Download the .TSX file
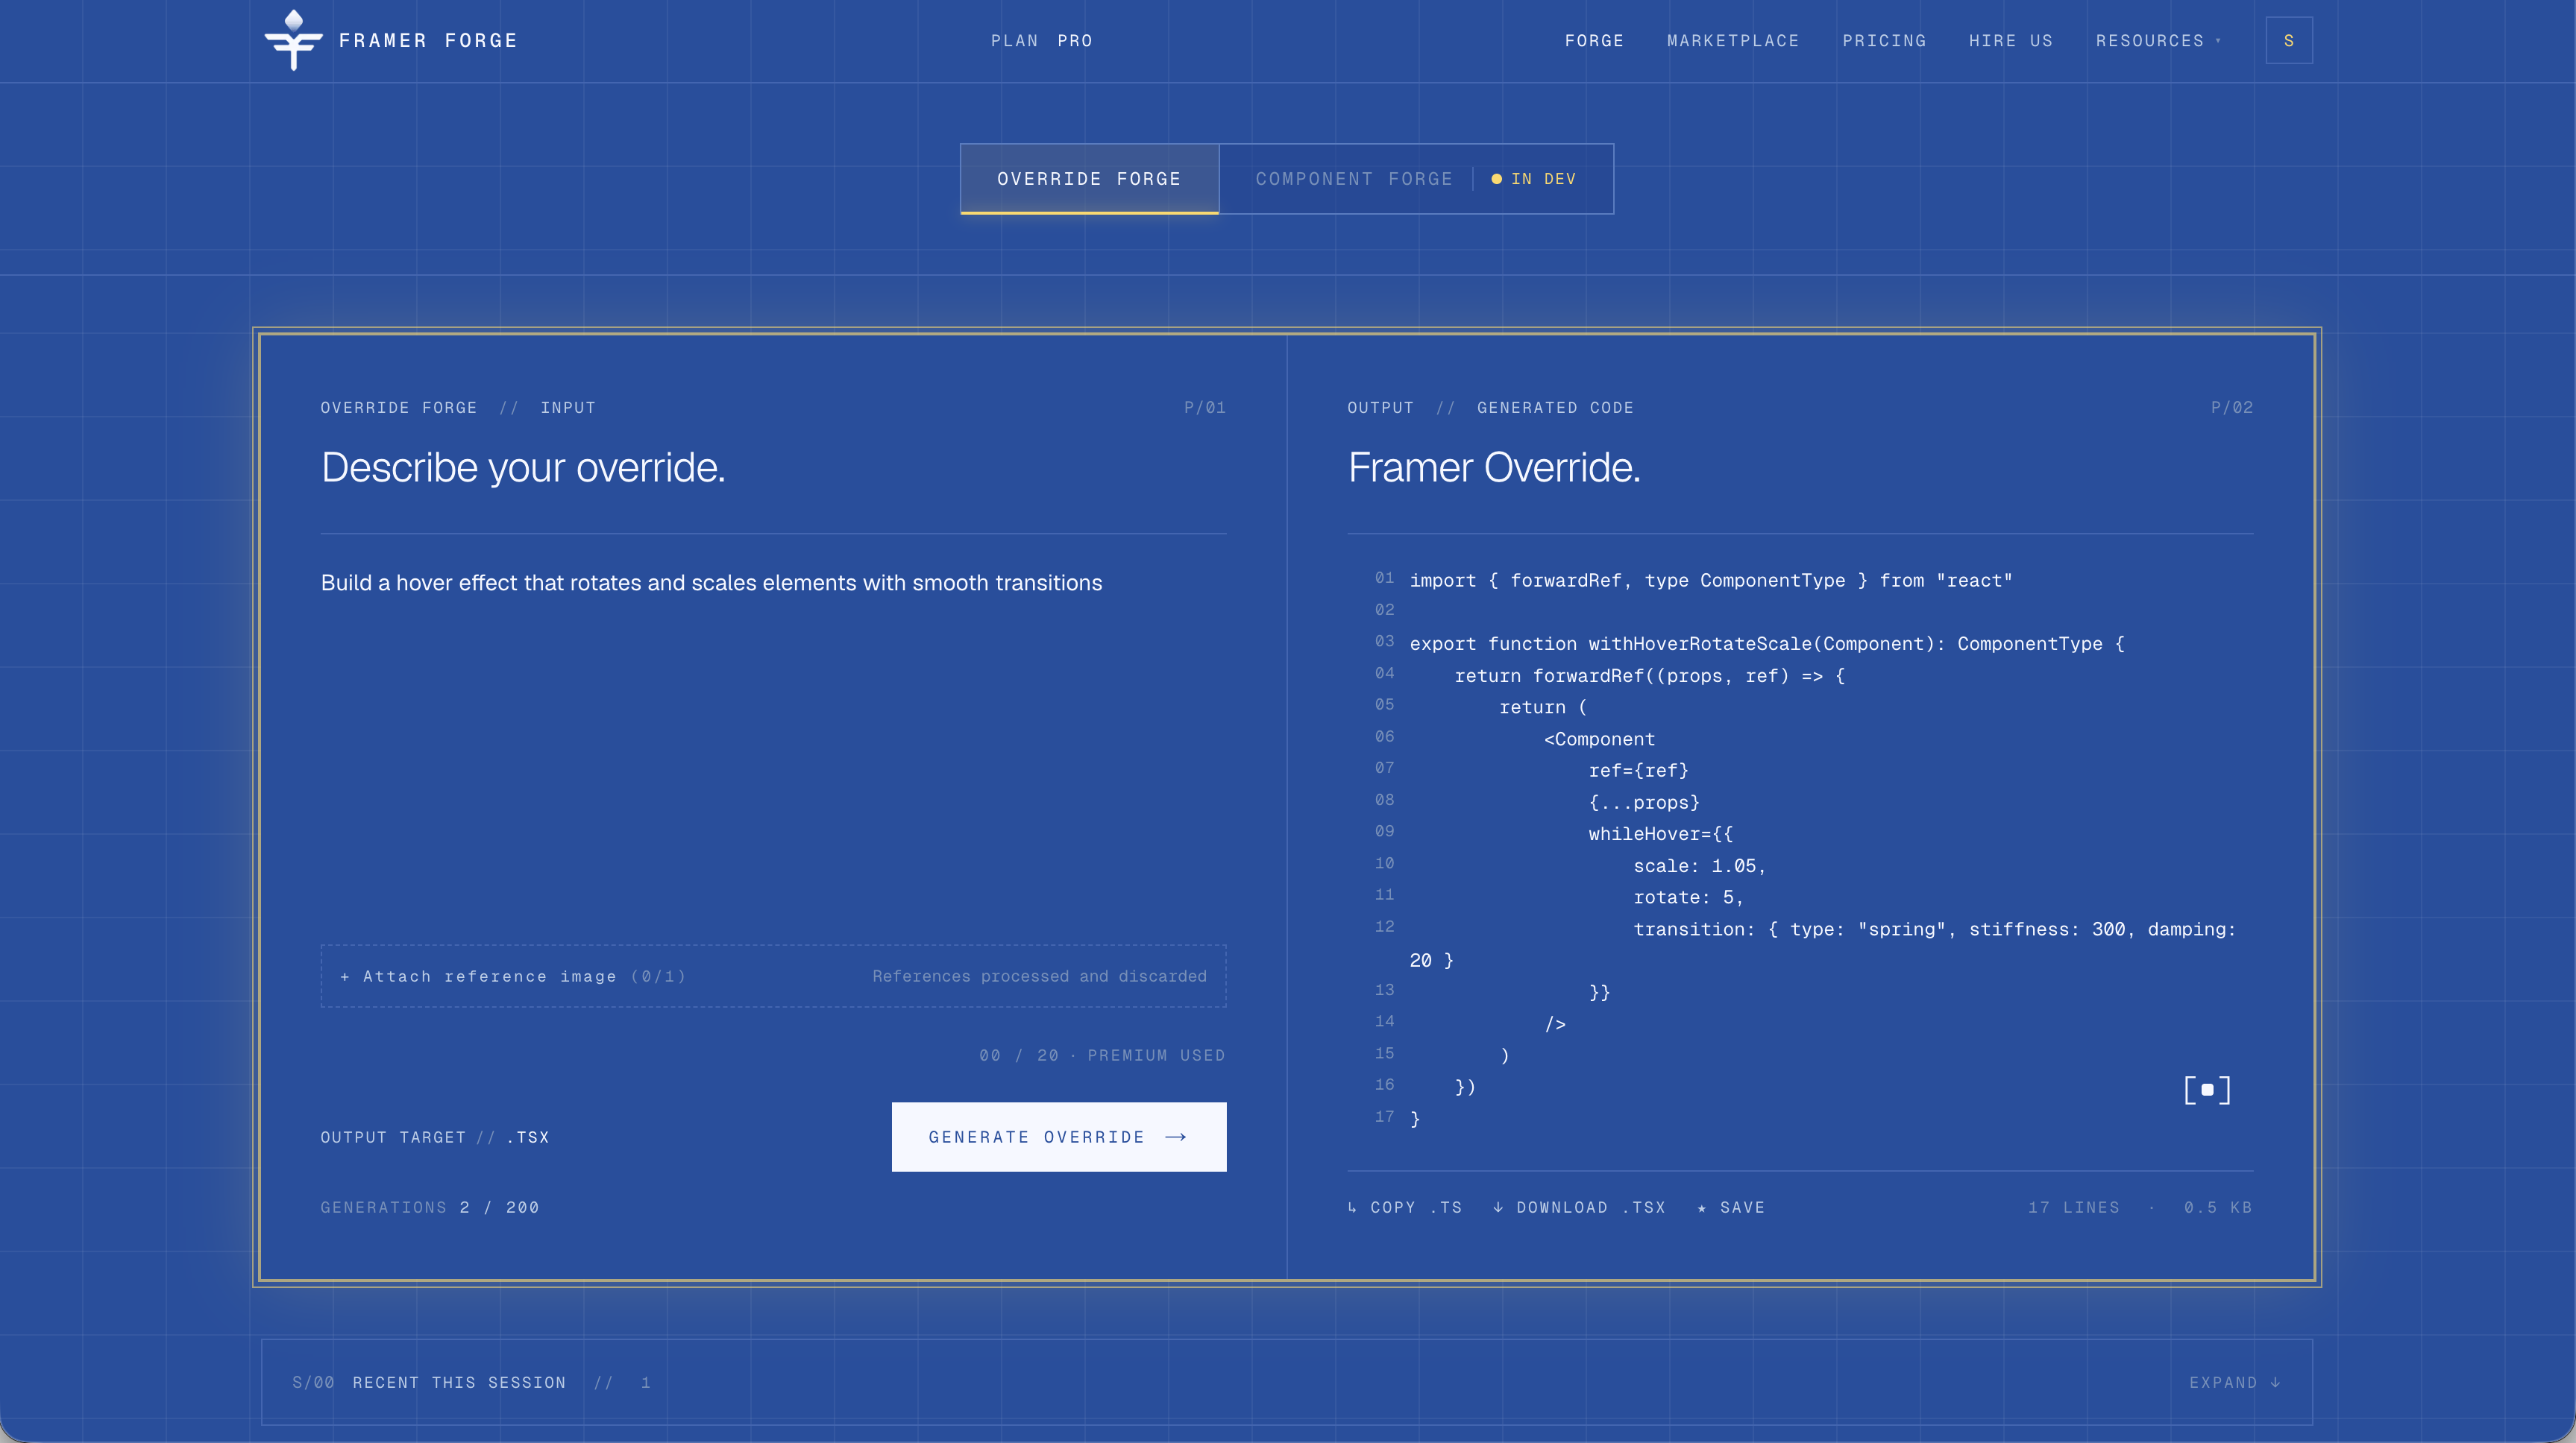The height and width of the screenshot is (1443, 2576). (x=1579, y=1207)
